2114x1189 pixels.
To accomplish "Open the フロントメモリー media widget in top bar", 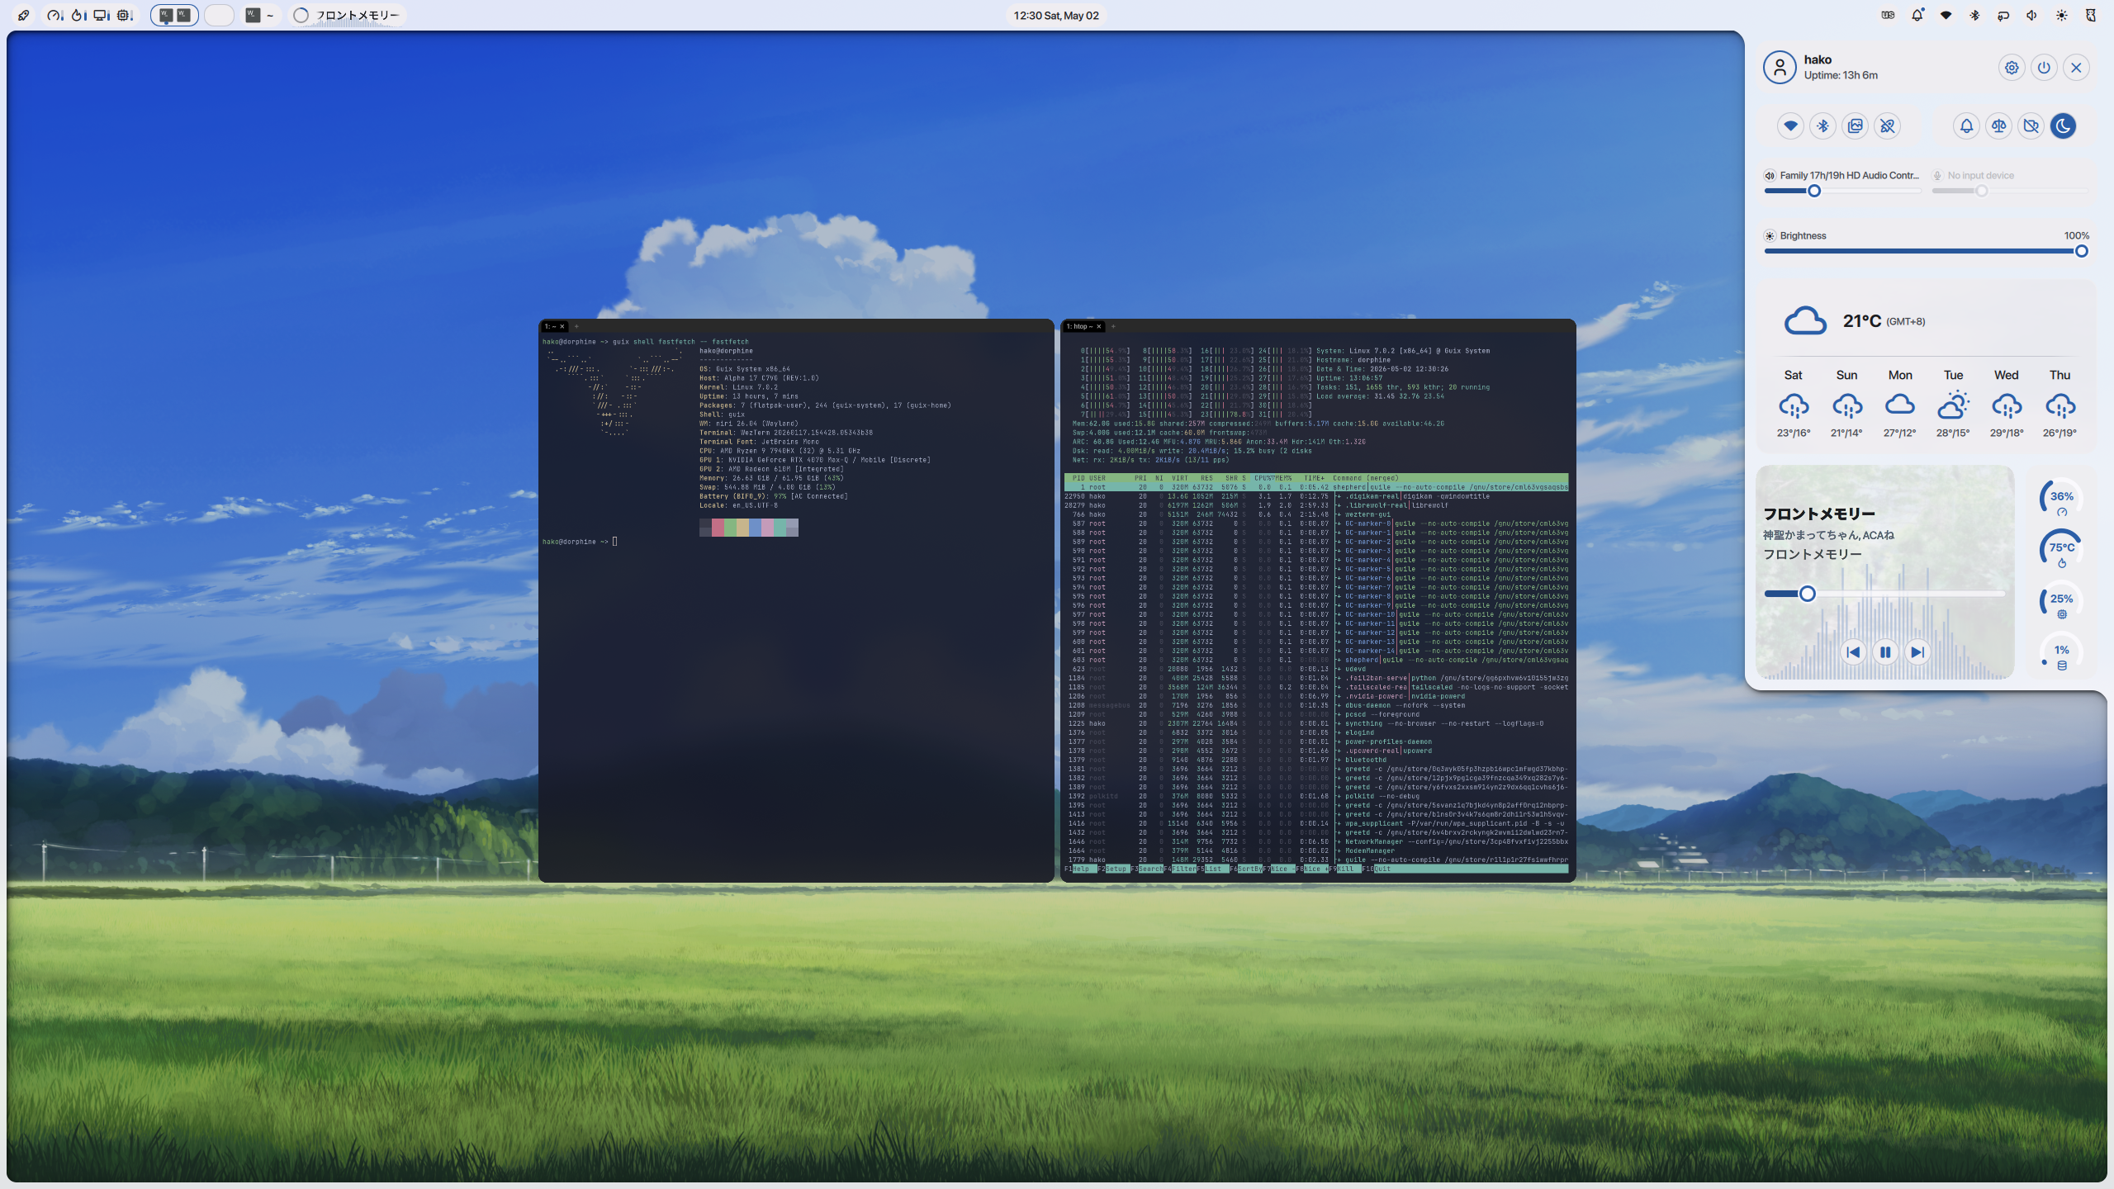I will [347, 15].
